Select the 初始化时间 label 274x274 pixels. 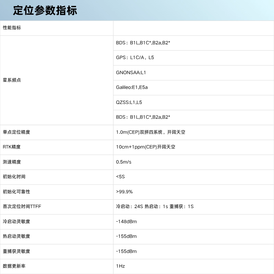click(x=14, y=177)
